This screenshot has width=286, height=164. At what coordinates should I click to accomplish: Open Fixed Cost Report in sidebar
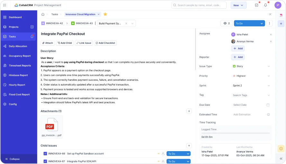[18, 95]
